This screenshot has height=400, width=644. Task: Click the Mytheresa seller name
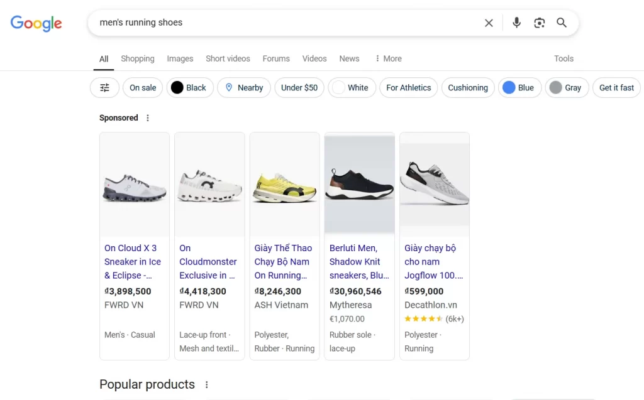350,305
